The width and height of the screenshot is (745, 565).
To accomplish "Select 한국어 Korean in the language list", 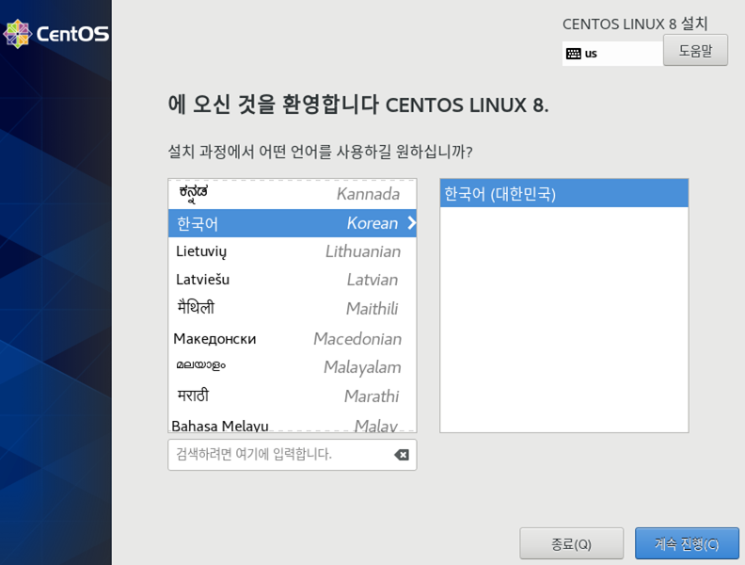I will pos(293,223).
